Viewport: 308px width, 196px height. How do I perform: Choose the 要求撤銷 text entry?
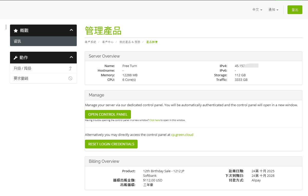pos(21,78)
